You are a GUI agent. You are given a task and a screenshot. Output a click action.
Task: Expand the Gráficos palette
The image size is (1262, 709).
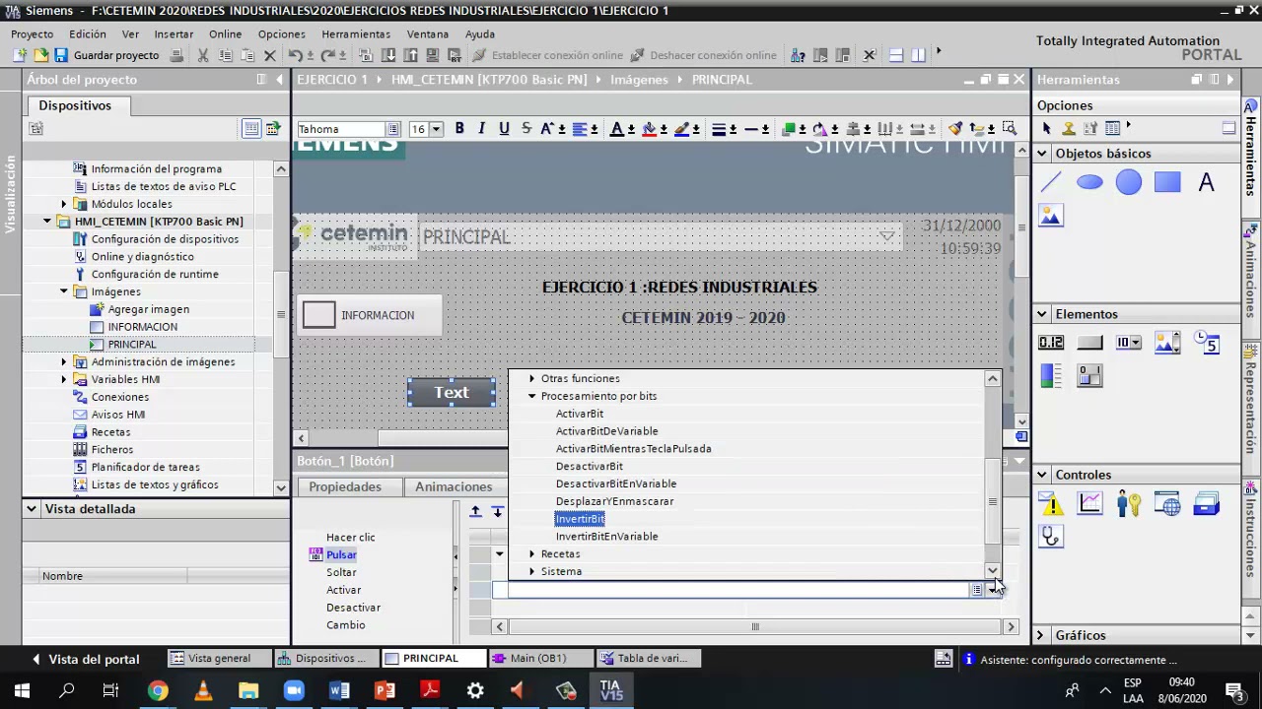click(1041, 635)
